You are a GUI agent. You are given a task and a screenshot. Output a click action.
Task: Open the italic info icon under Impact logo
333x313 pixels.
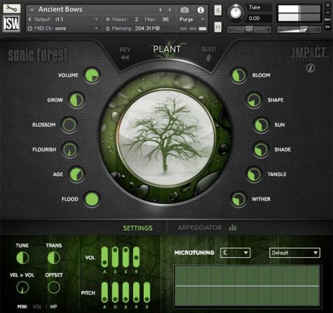(x=310, y=68)
